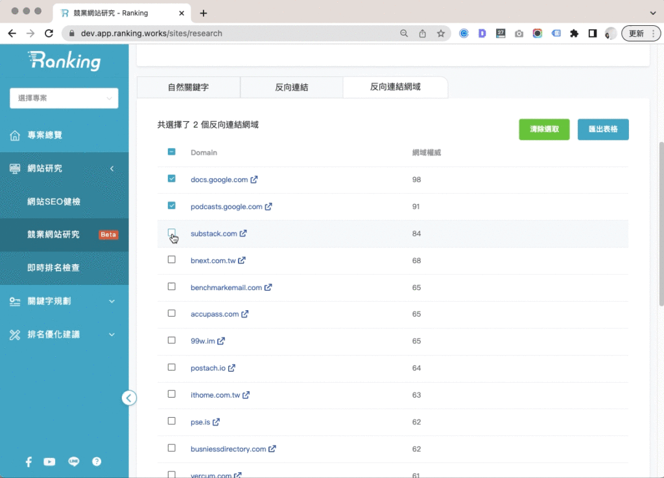Uncheck podcasts.google.com checkbox
664x478 pixels.
pos(171,205)
